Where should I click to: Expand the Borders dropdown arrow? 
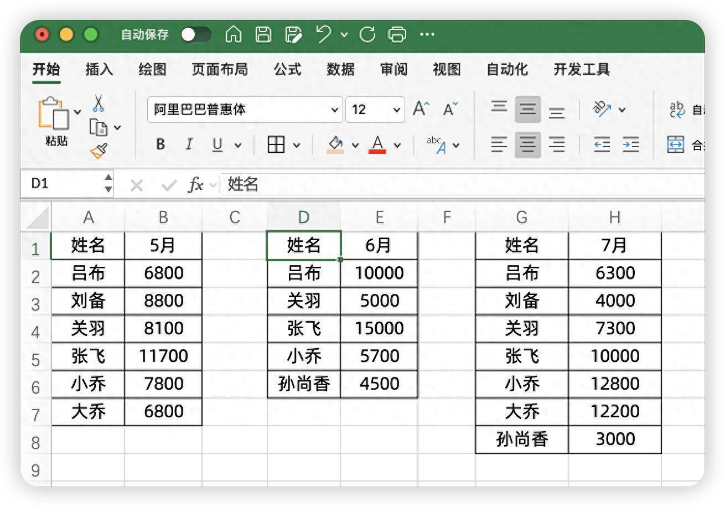[297, 146]
